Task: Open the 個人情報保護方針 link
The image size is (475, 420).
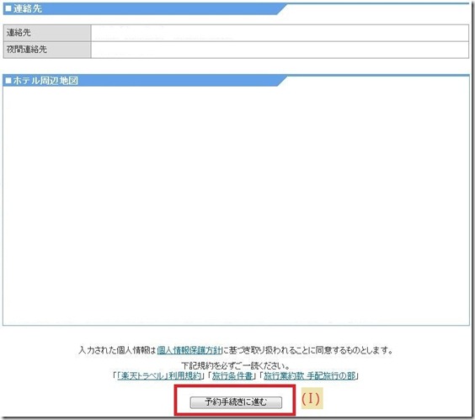Action: (x=189, y=350)
